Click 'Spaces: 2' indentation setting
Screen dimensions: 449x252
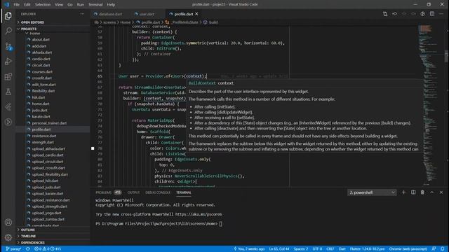pos(301,249)
